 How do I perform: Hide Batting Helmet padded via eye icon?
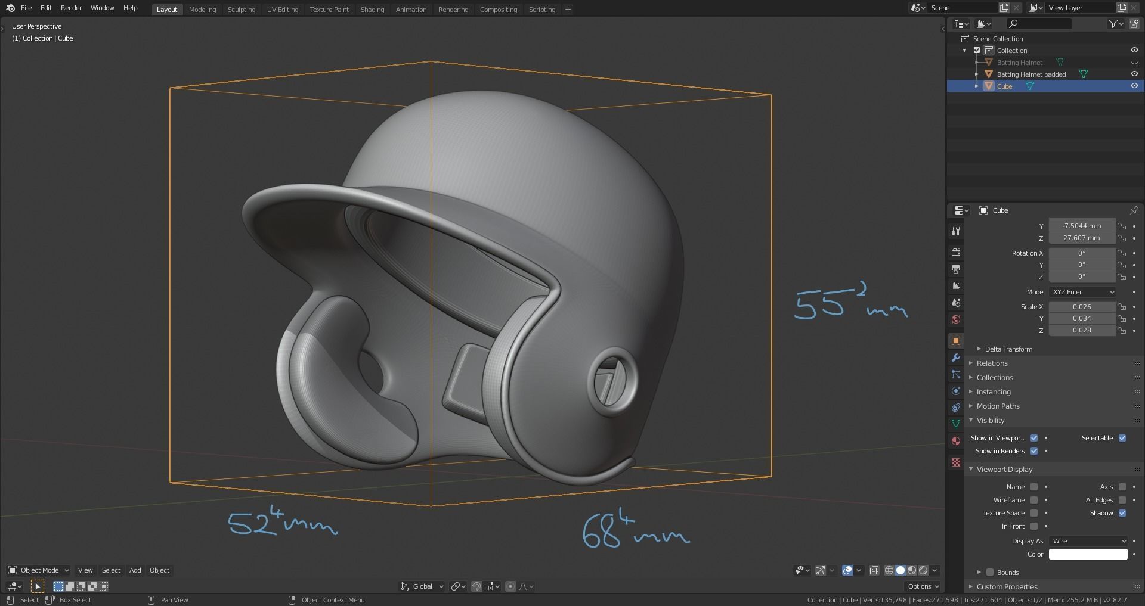click(1134, 74)
